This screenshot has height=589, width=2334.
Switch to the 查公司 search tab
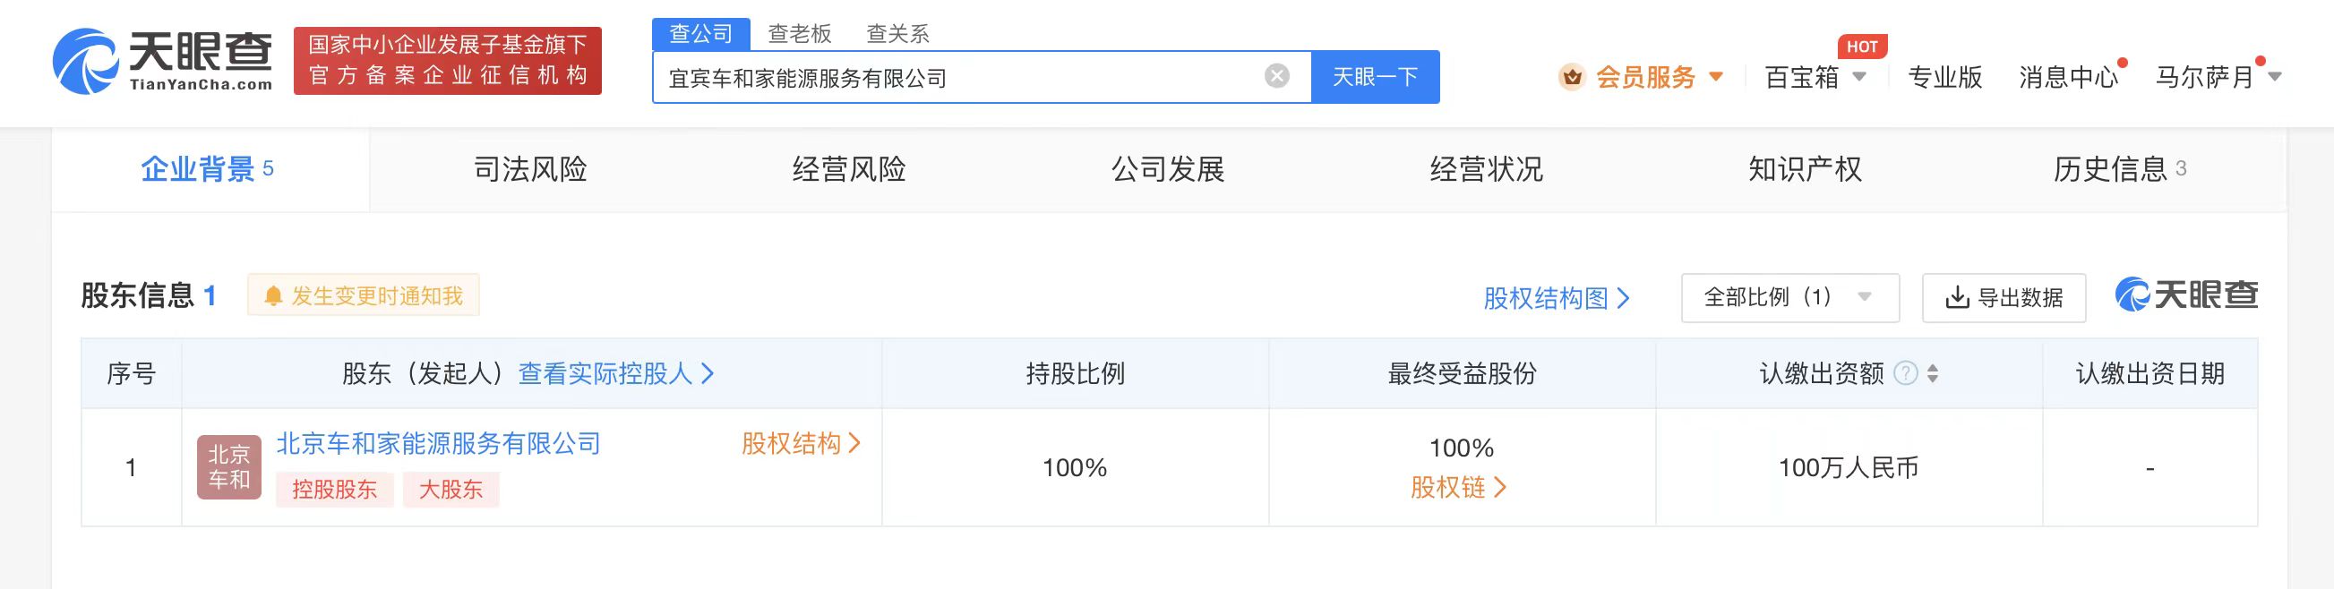pyautogui.click(x=700, y=33)
